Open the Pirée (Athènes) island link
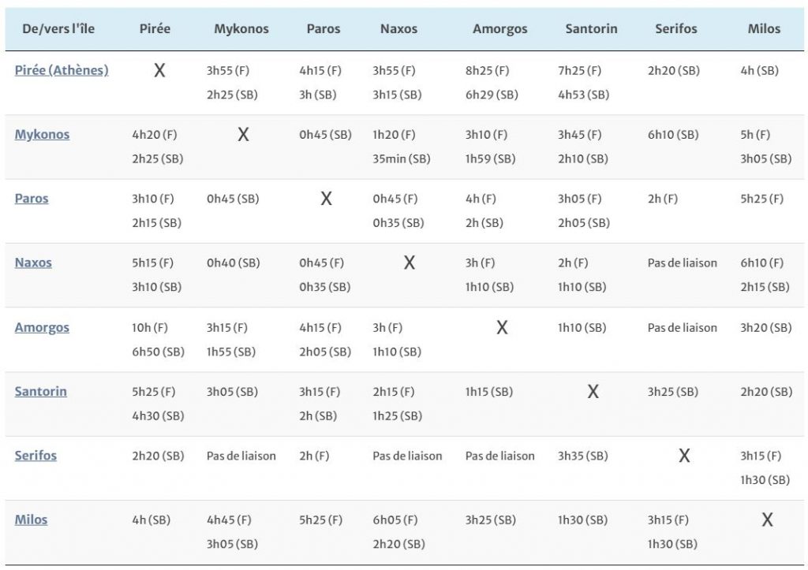808x570 pixels. (x=62, y=70)
